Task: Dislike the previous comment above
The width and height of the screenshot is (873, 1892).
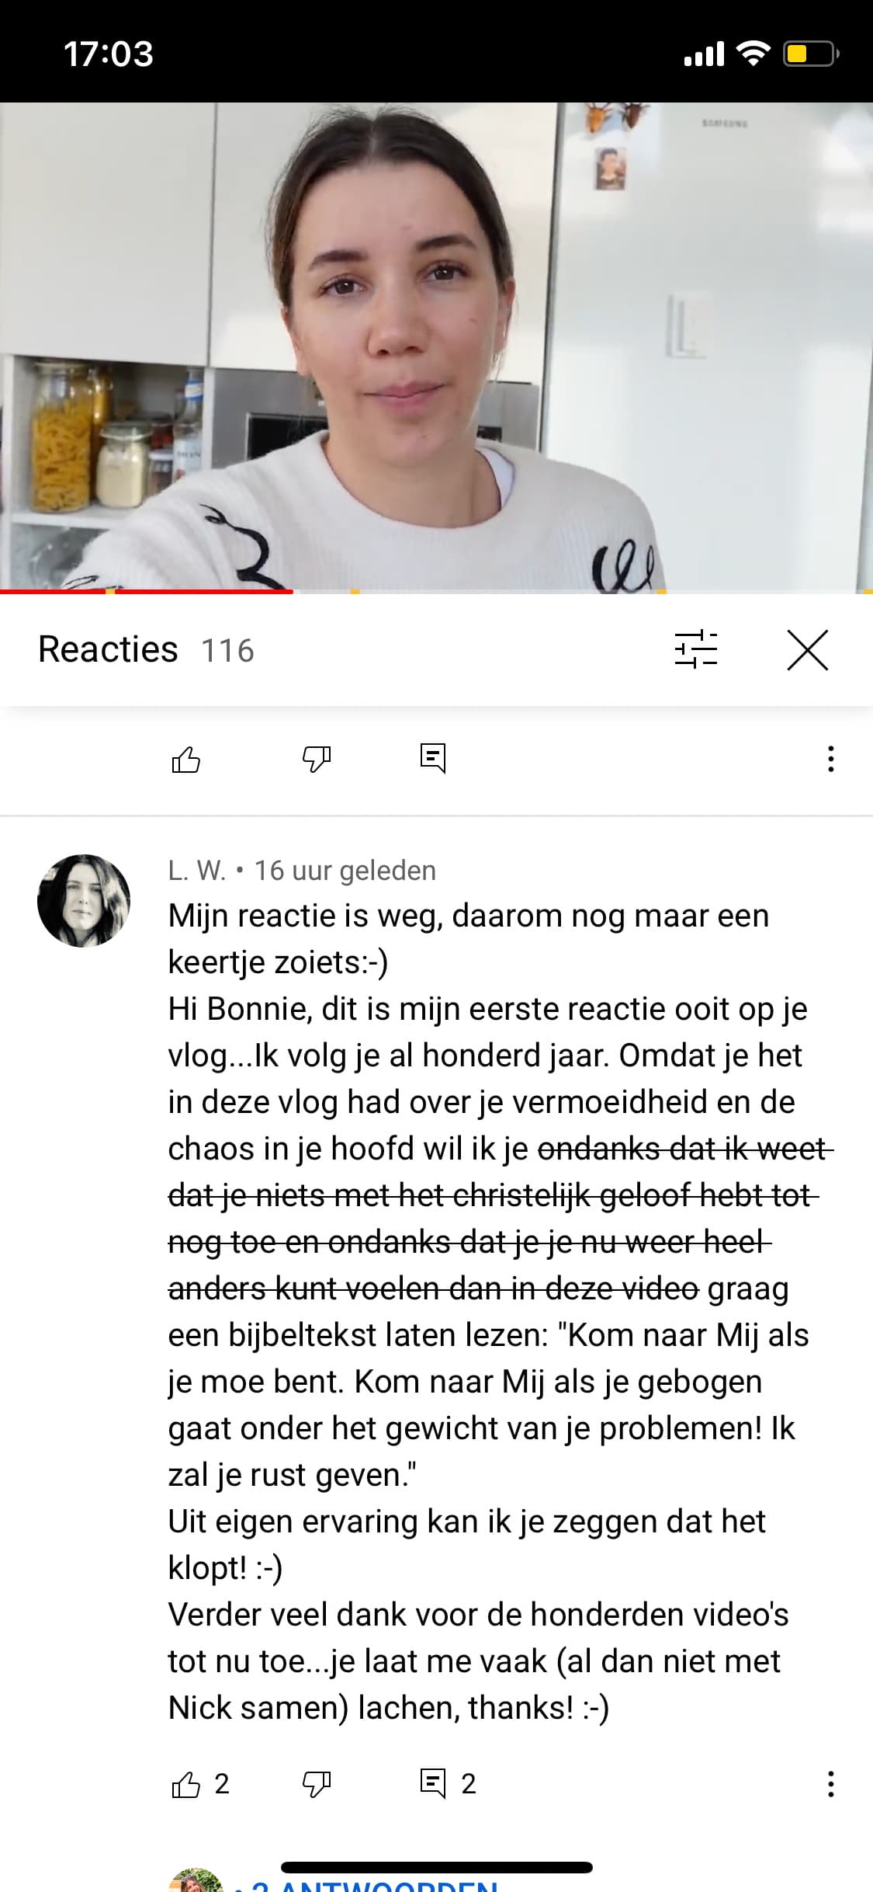Action: [317, 759]
